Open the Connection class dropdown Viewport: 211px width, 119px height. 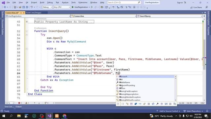[104, 16]
